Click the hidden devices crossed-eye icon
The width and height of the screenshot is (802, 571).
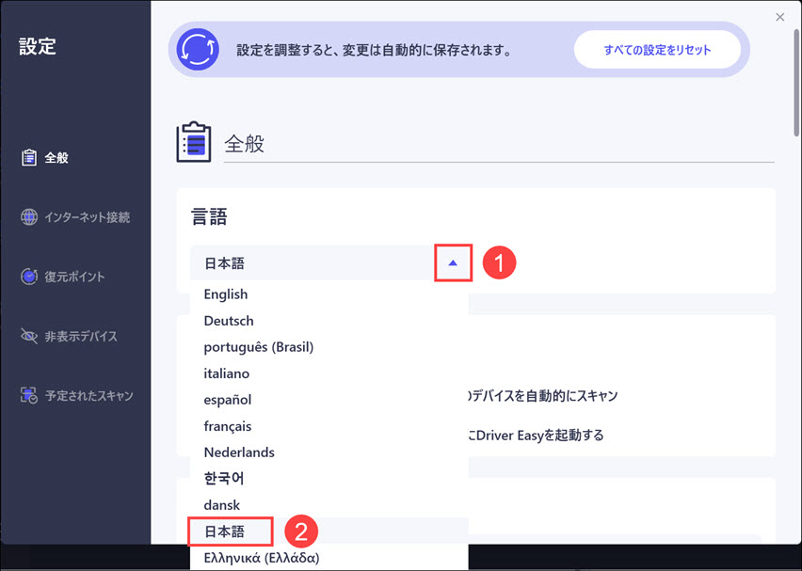[29, 336]
